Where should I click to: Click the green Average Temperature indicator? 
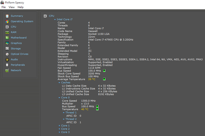(x=104, y=79)
